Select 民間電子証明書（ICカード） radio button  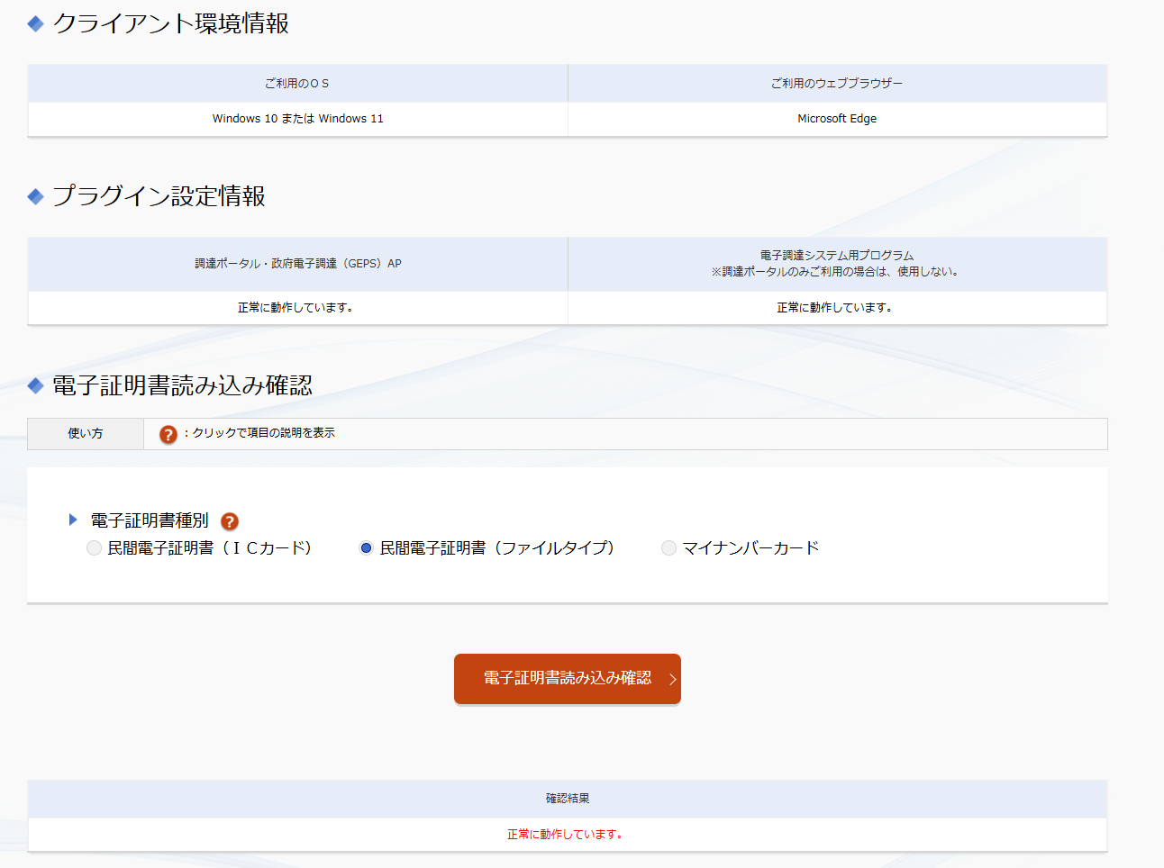tap(94, 548)
